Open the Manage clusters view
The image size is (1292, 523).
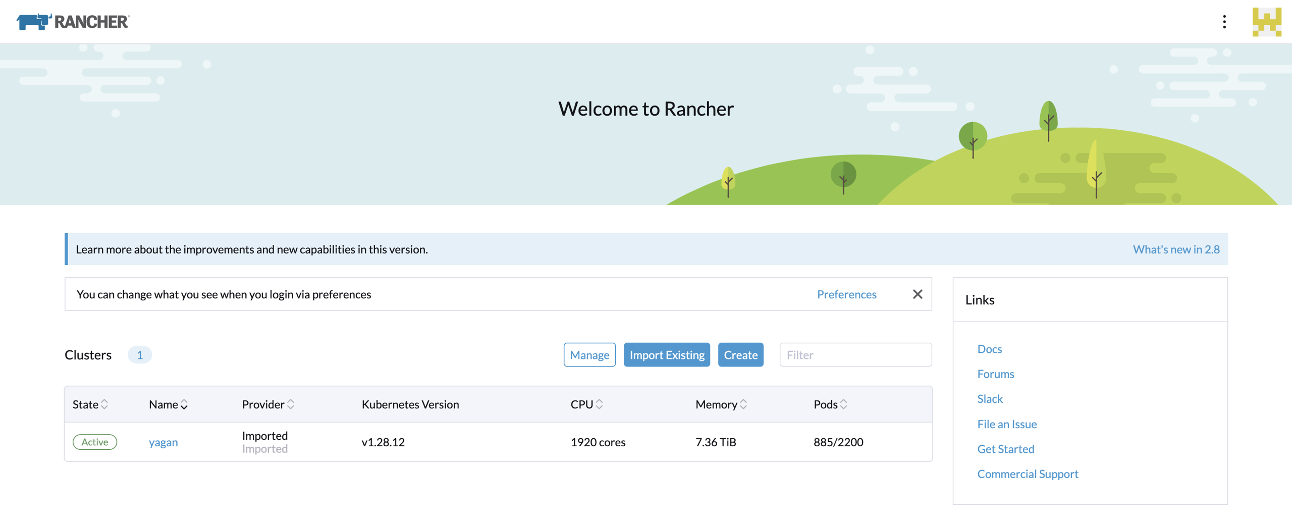pos(589,354)
